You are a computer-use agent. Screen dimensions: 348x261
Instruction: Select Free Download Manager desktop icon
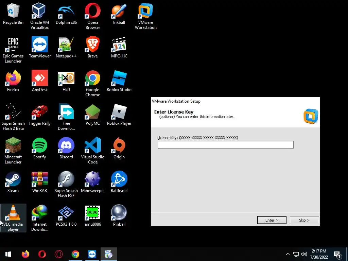coord(66,117)
